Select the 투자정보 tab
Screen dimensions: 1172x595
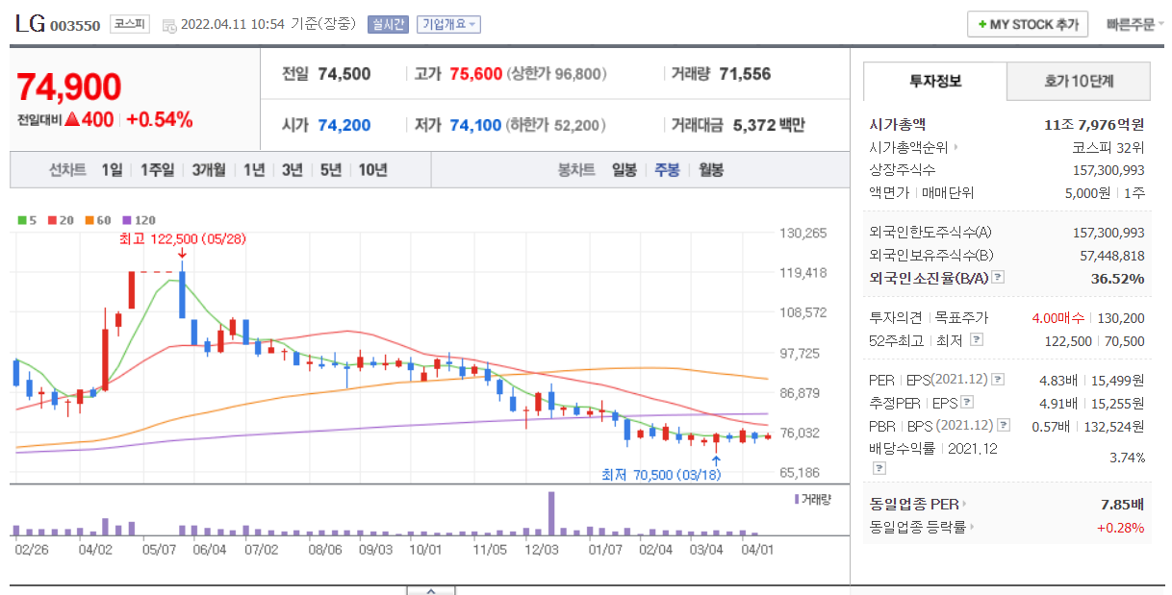click(x=935, y=82)
